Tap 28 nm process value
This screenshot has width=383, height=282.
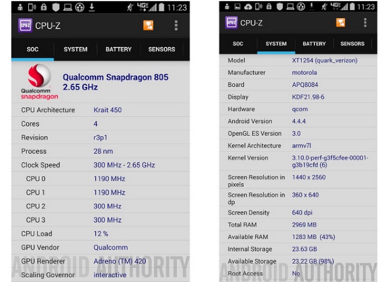(103, 151)
